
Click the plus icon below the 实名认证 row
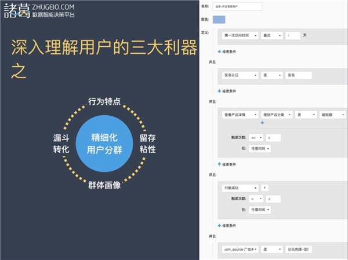pos(219,90)
